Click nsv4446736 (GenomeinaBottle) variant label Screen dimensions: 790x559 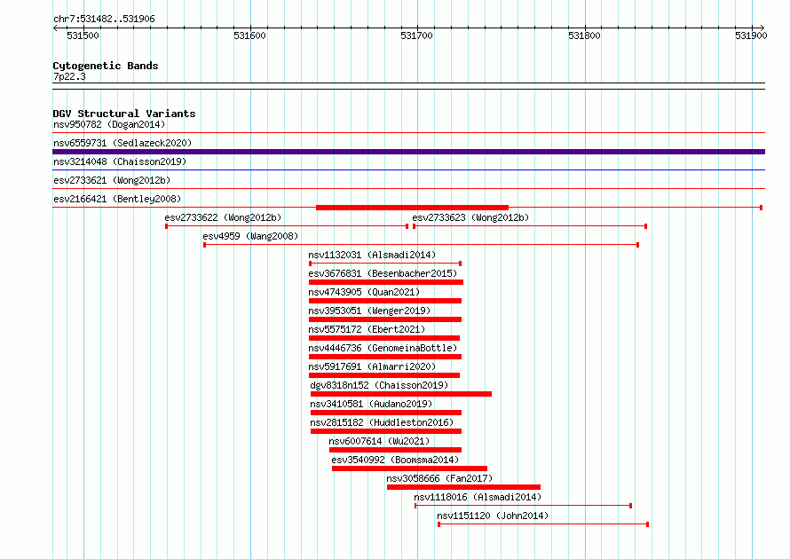click(x=383, y=348)
